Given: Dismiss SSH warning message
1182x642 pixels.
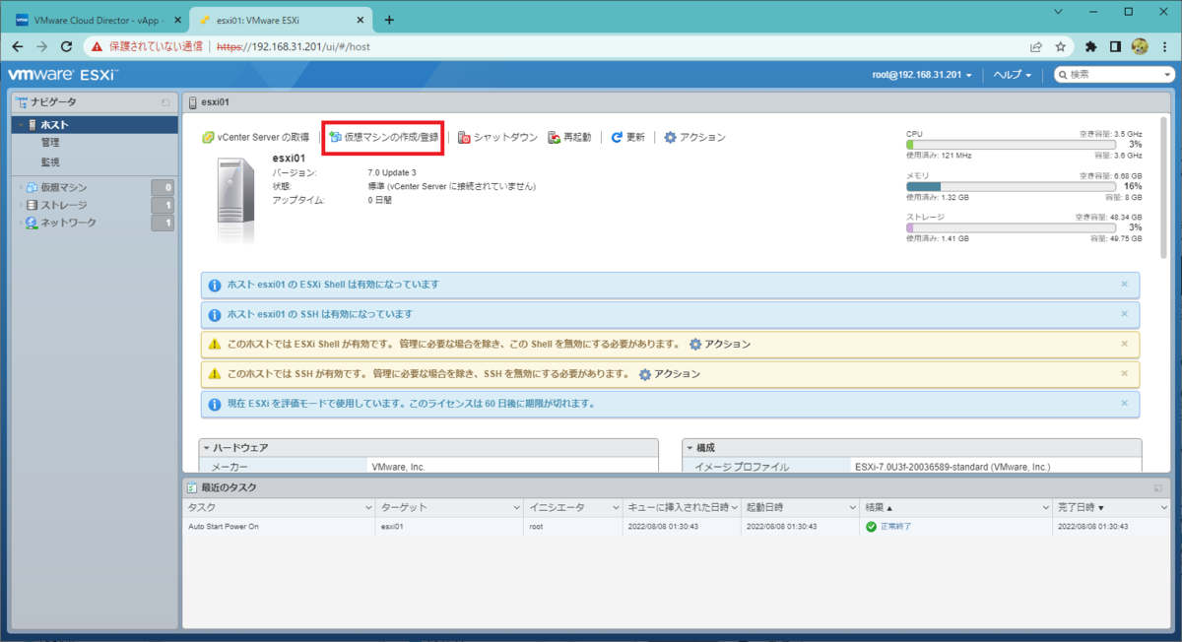Looking at the screenshot, I should coord(1124,373).
